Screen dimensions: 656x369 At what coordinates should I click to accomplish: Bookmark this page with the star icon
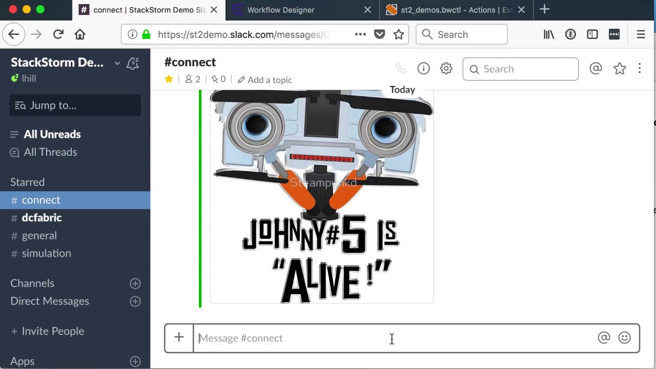click(399, 34)
